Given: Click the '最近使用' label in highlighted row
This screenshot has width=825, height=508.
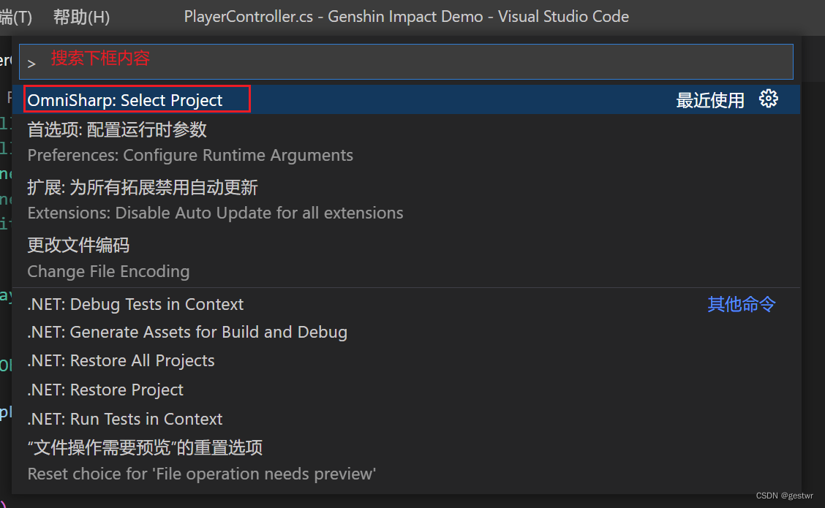Looking at the screenshot, I should pos(710,98).
